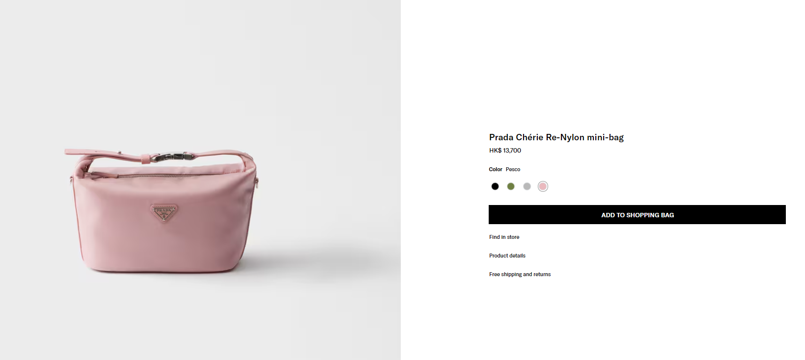This screenshot has height=360, width=805.
Task: Click the HK$ 13,700 price text
Action: [x=505, y=151]
